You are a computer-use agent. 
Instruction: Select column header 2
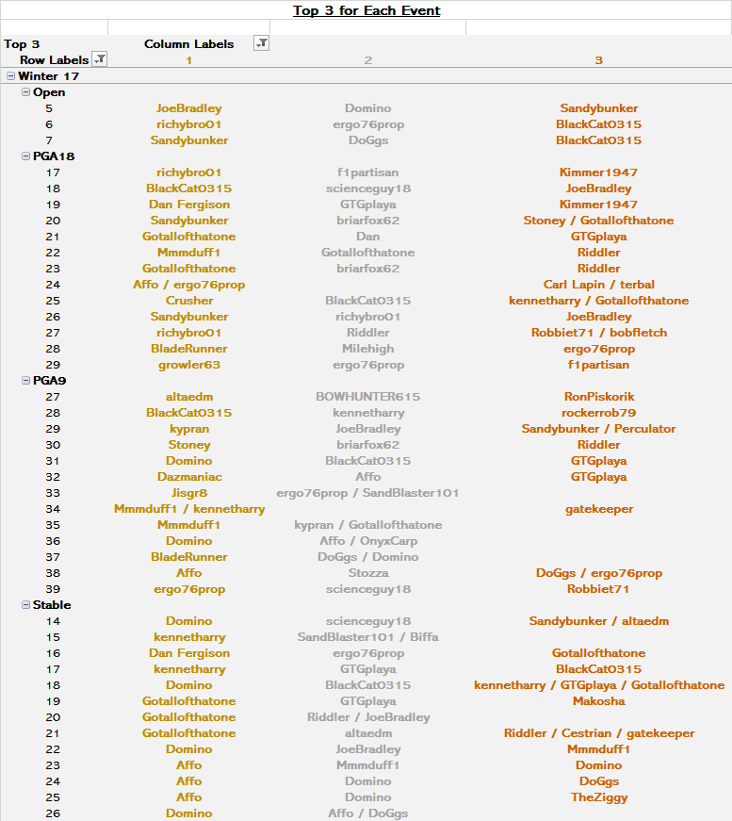pos(367,60)
